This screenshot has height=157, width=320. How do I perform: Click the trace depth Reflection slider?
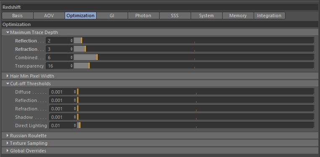click(194, 41)
